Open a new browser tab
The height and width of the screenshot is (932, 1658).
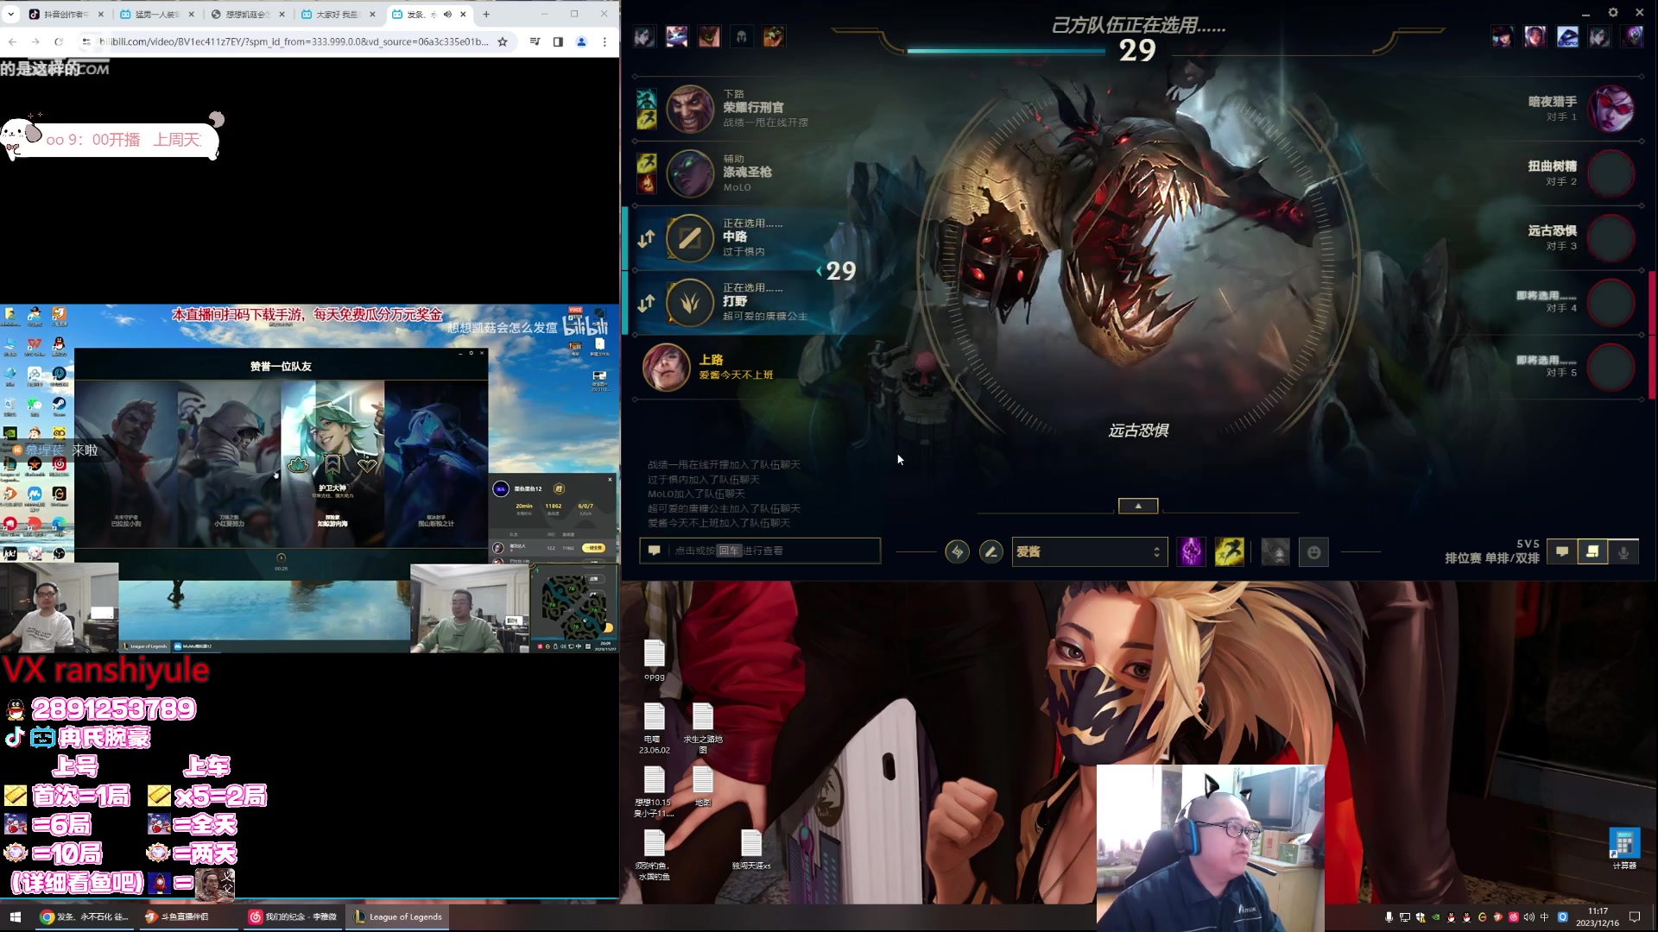486,14
